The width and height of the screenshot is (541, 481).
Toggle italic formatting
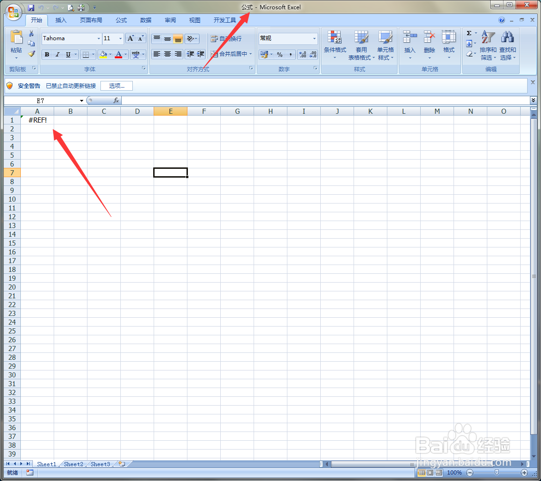pos(57,55)
